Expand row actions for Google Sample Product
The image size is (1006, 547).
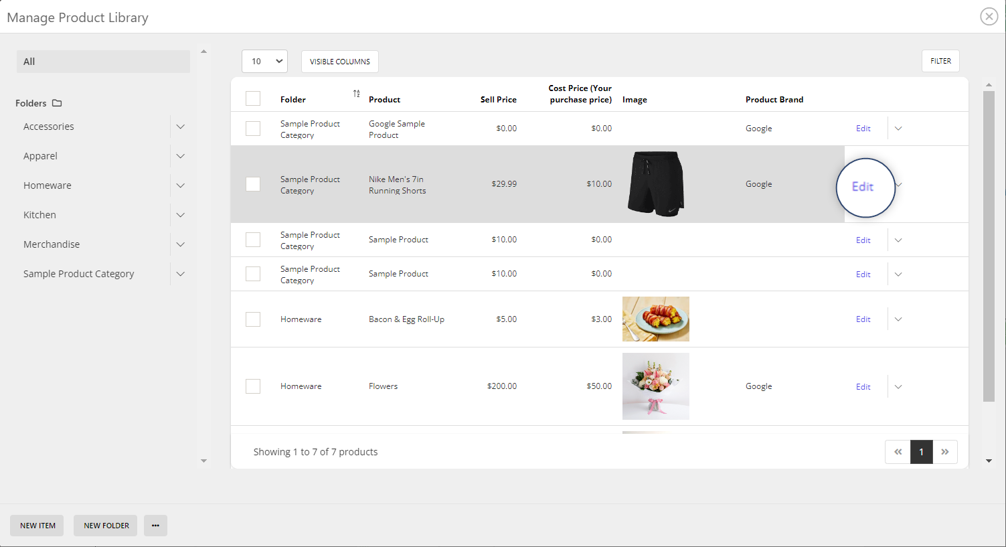898,128
